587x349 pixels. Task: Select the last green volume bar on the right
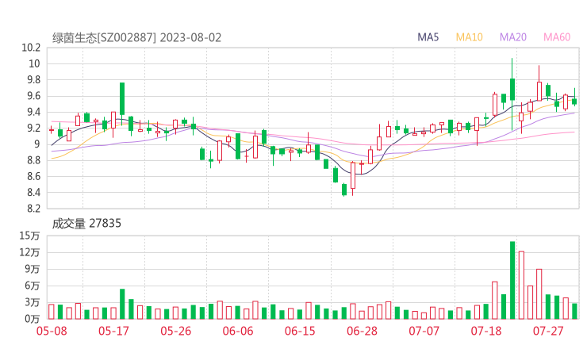tap(574, 311)
